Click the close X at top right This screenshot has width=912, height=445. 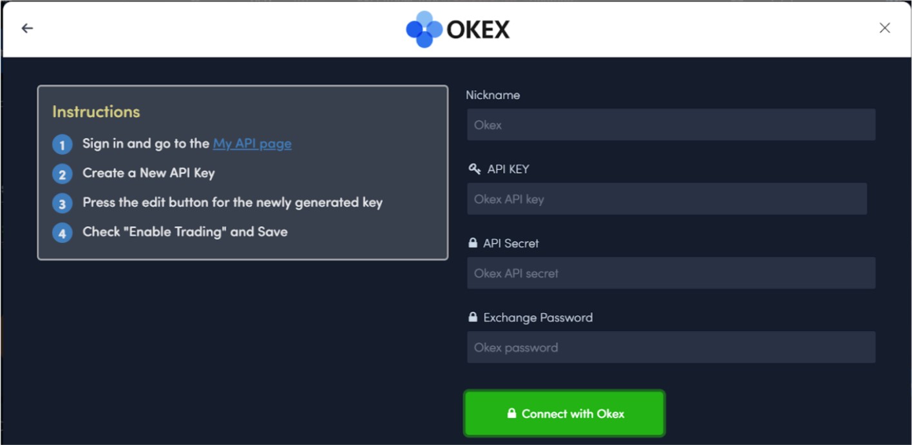(x=885, y=28)
